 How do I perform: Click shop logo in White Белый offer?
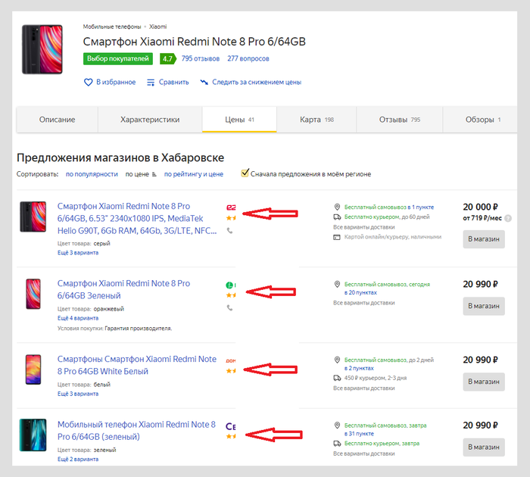tap(231, 361)
